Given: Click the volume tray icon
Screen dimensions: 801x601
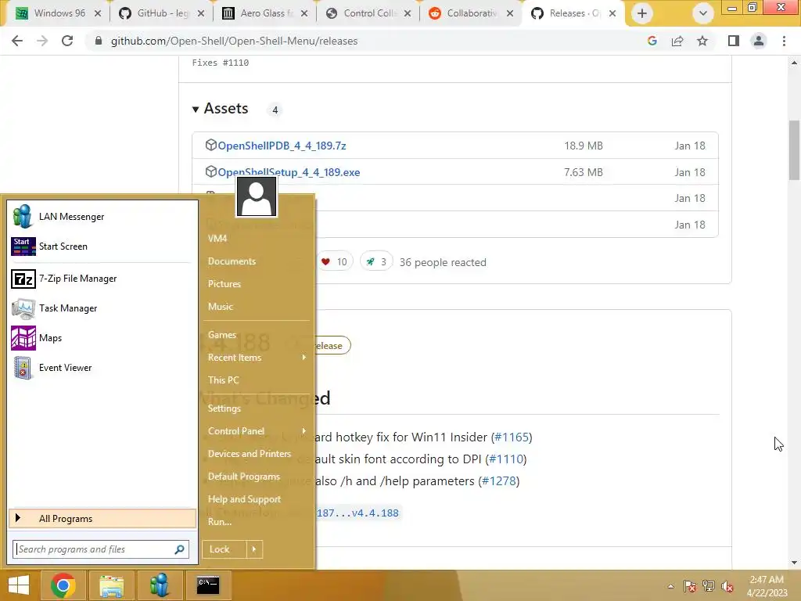Looking at the screenshot, I should coord(727,586).
